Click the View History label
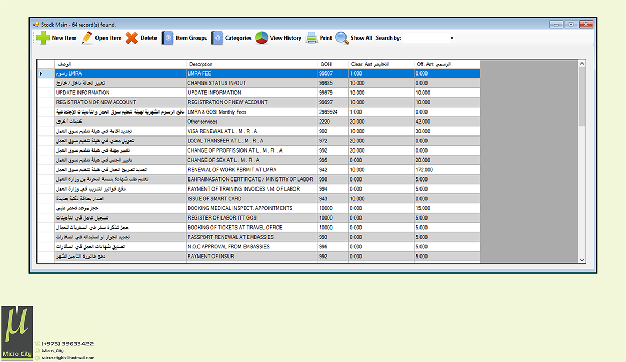 coord(285,38)
